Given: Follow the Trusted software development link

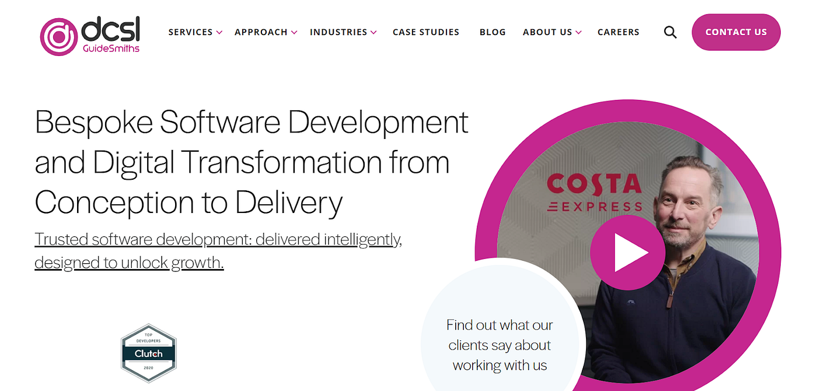Looking at the screenshot, I should 218,239.
